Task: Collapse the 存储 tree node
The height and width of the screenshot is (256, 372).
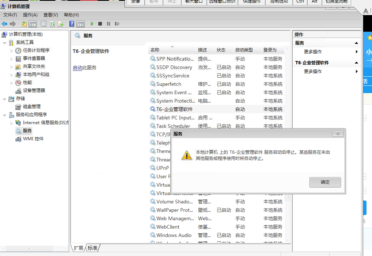Action: 4,99
